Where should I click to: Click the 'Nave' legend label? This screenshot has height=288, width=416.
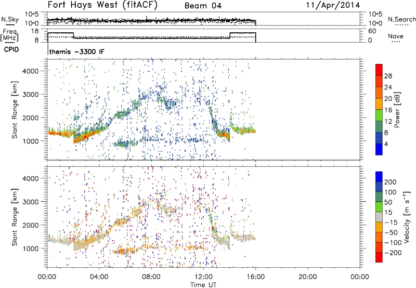pyautogui.click(x=396, y=36)
